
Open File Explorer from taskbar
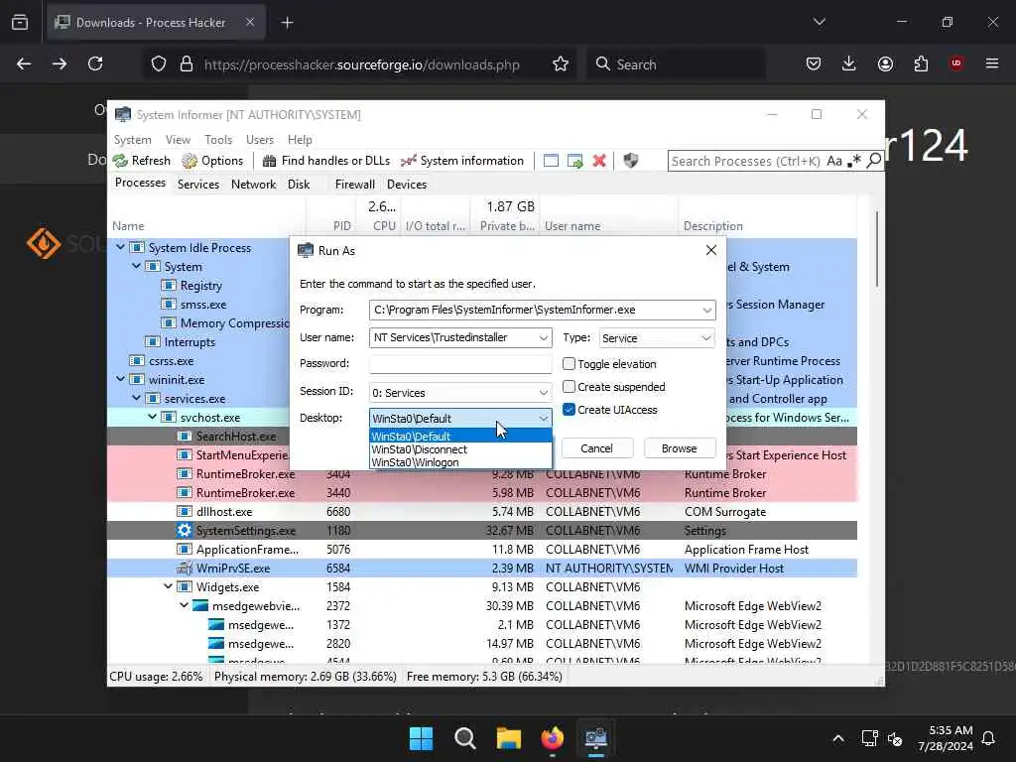[509, 738]
